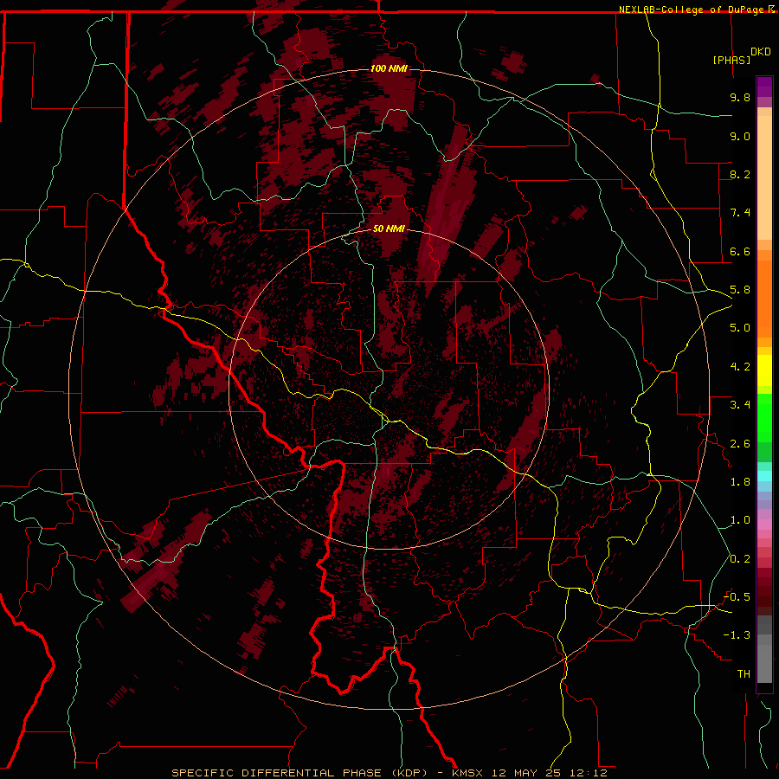Pick the yellow segment of the color bar
The width and height of the screenshot is (779, 779).
click(x=764, y=370)
